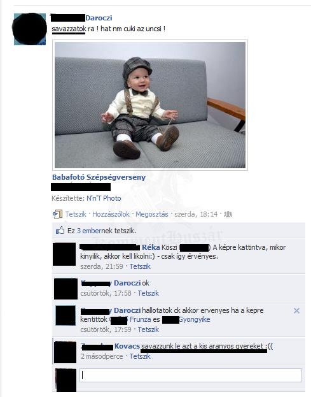This screenshot has height=397, width=311.
Task: Click Megosztás to share the post
Action: 152,214
